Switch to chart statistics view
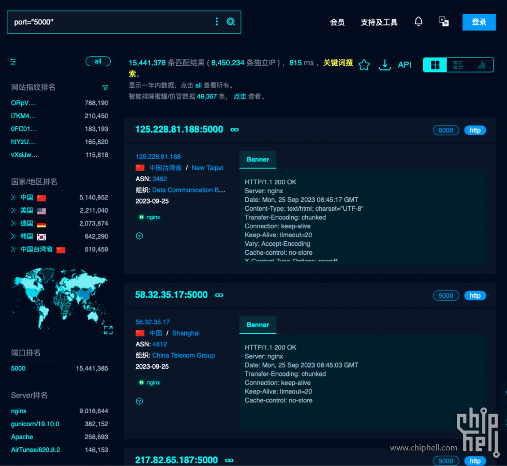Screen dimensions: 507x466 pyautogui.click(x=482, y=65)
